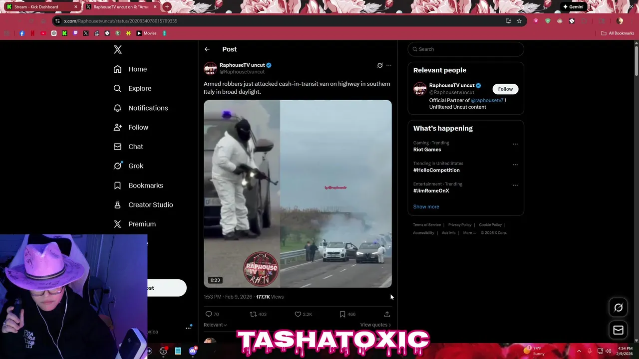Screen dimensions: 639x359
Task: Click Show more under What's happening
Action: [x=426, y=206]
